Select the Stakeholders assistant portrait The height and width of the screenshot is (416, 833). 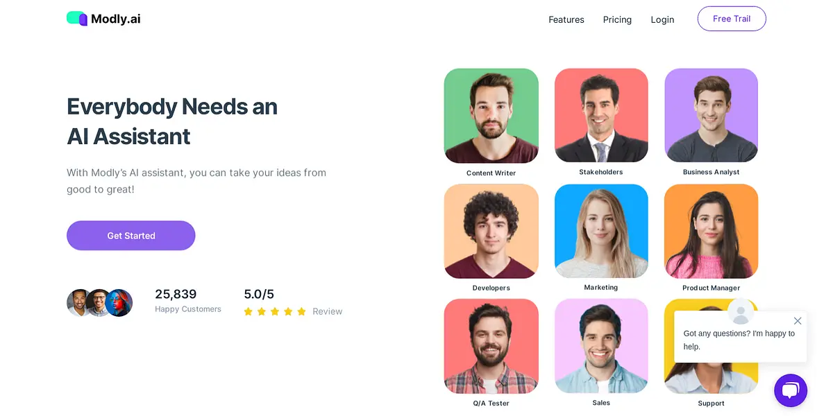(x=601, y=115)
